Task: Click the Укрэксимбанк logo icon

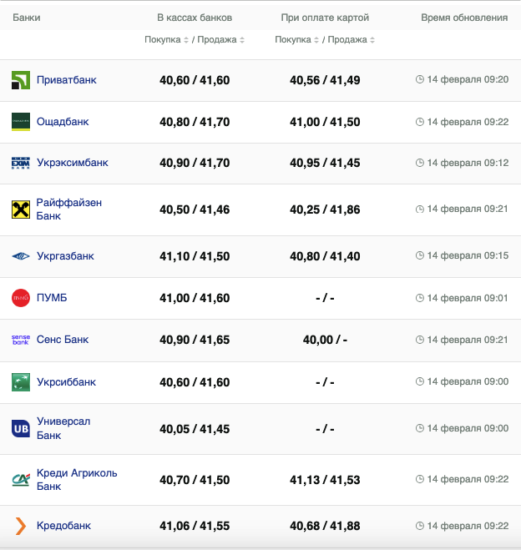Action: coord(21,164)
